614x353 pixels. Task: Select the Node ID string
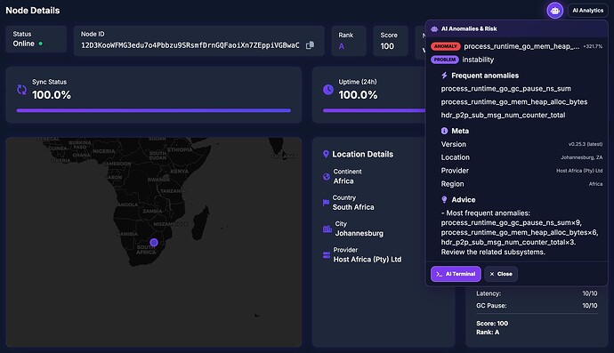click(x=190, y=45)
